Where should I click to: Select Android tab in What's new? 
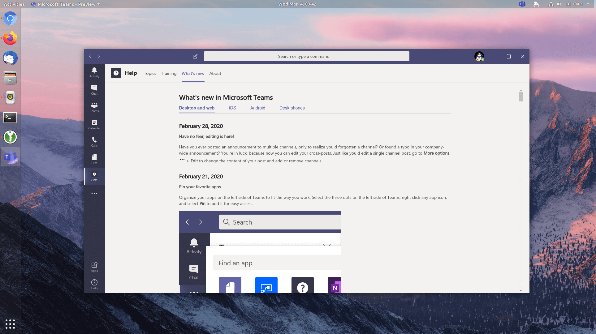click(257, 108)
